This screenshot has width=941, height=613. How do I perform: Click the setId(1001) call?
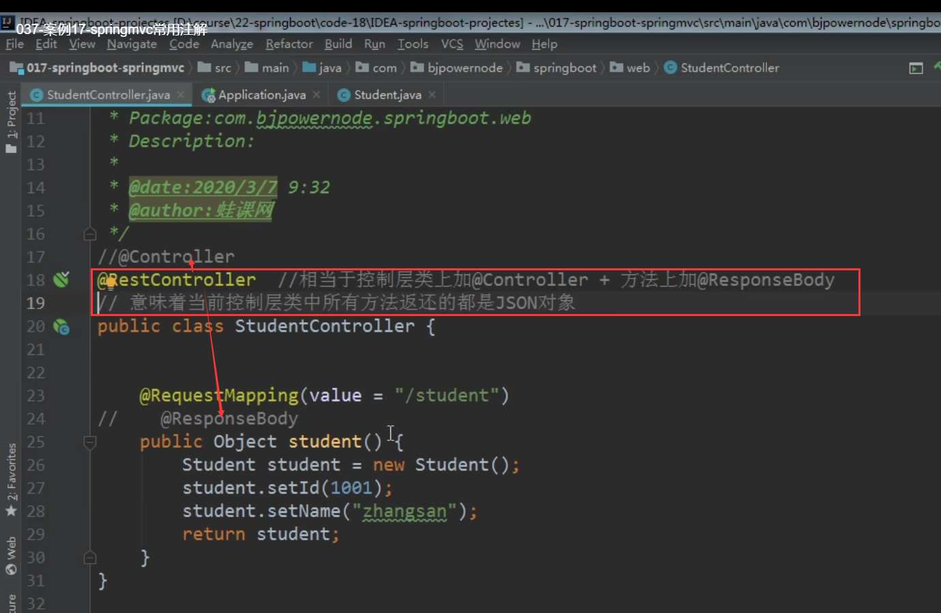pyautogui.click(x=325, y=488)
